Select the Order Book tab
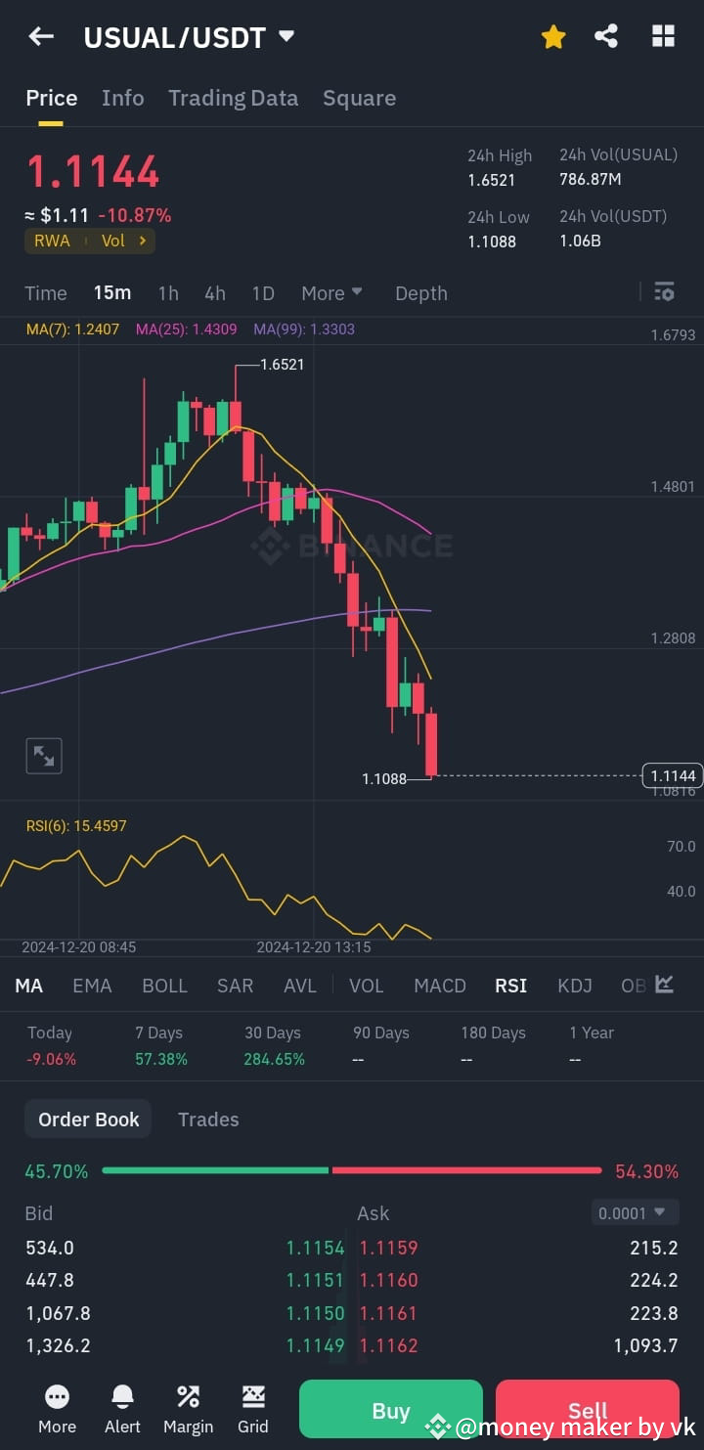 point(89,1120)
